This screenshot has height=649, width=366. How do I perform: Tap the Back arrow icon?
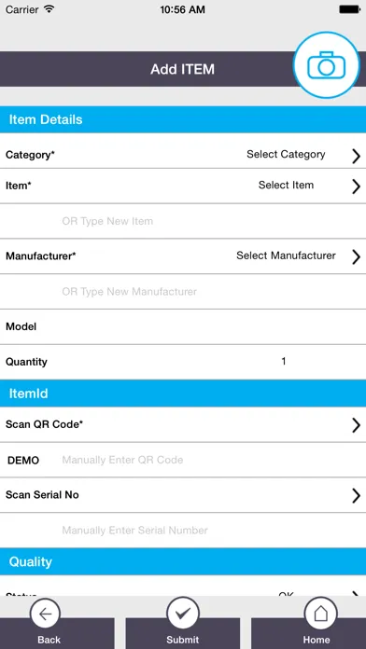coord(45,614)
